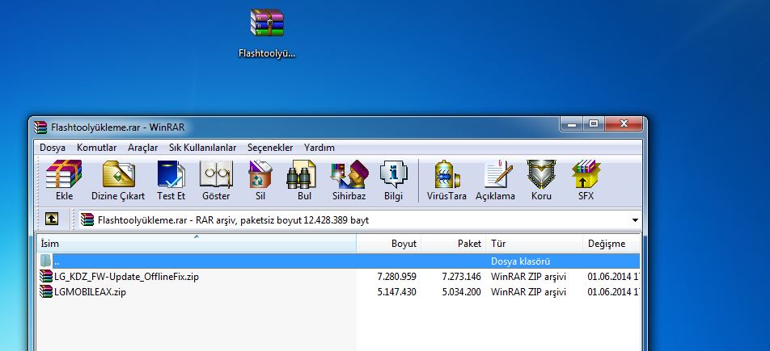Click packed size 5.034.200

tap(462, 292)
